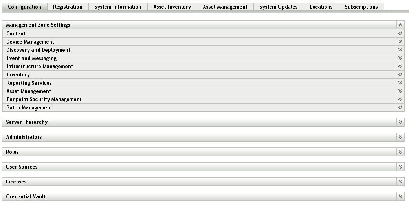
Task: Switch to the Registration tab
Action: pos(68,7)
